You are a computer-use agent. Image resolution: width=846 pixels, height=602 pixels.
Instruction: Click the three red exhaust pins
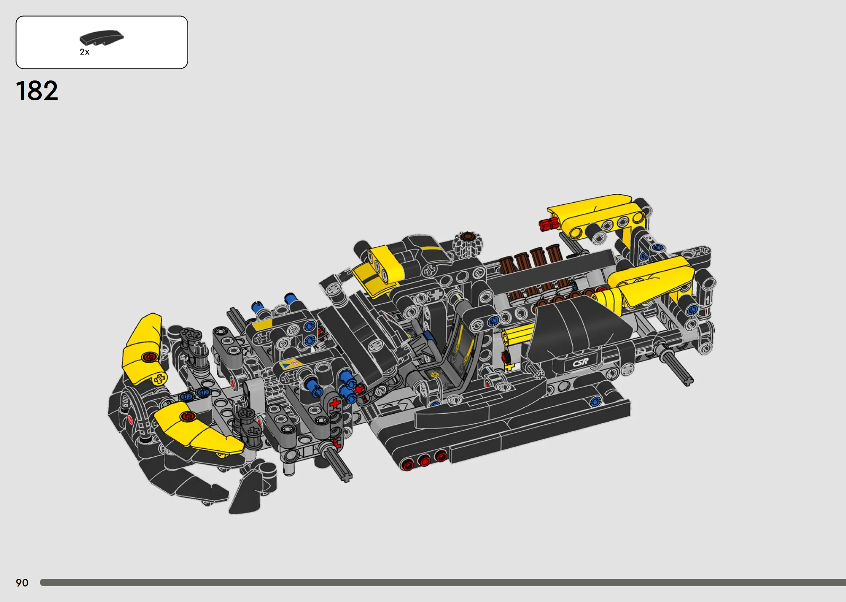pyautogui.click(x=424, y=461)
